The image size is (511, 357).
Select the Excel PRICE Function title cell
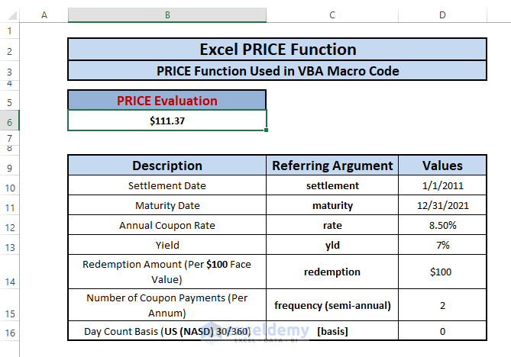pos(277,50)
